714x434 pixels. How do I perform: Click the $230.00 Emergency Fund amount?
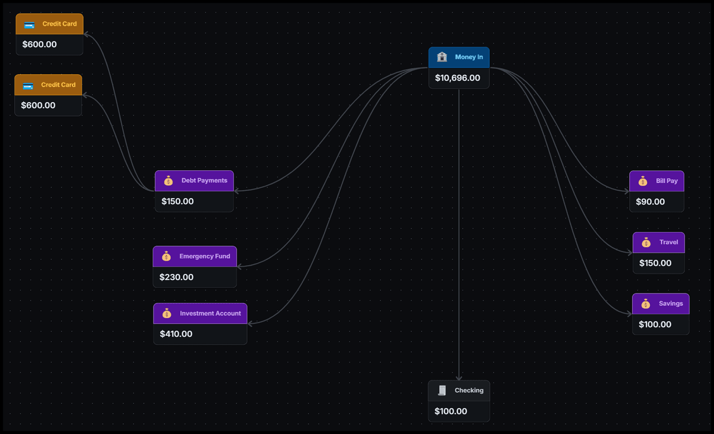[x=176, y=277]
